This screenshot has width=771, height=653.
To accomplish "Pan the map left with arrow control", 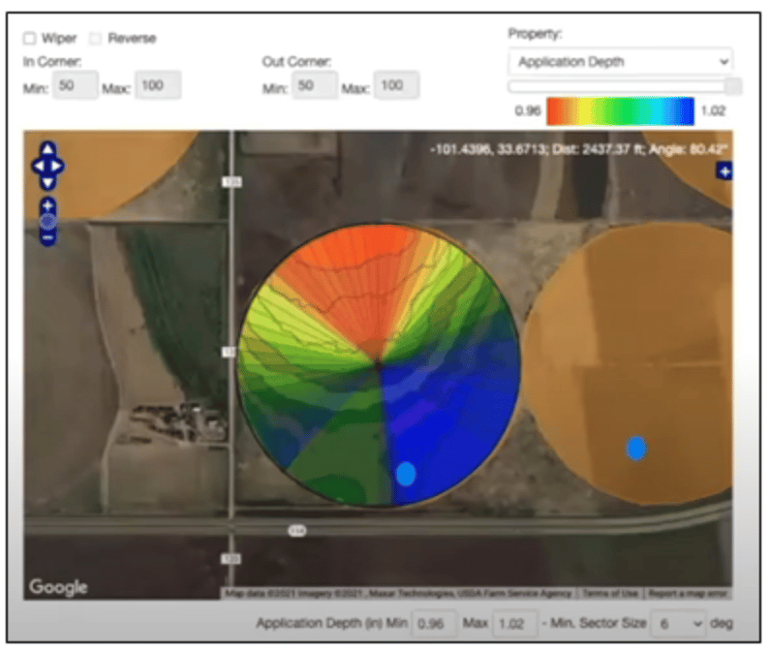I will [x=37, y=167].
